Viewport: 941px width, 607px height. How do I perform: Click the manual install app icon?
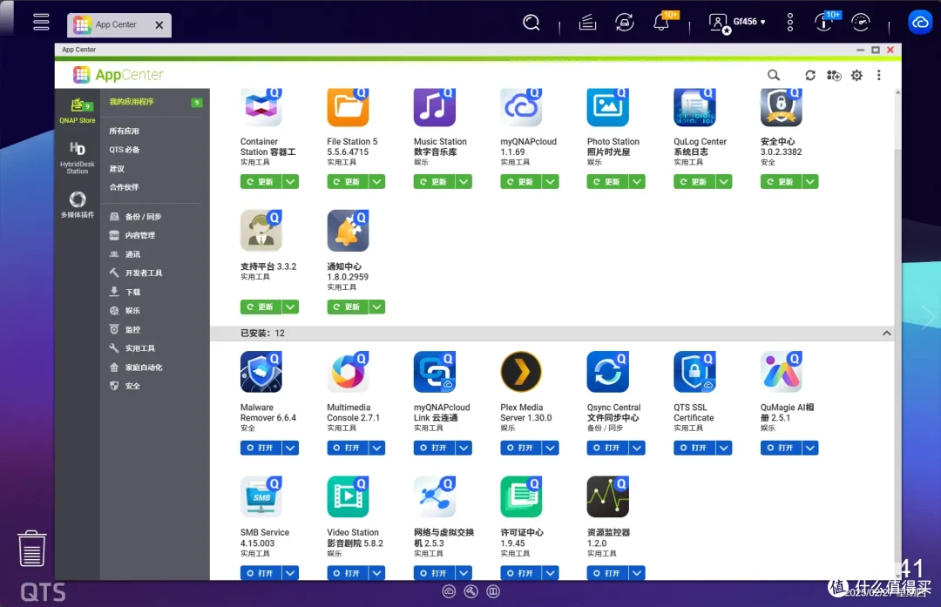point(834,75)
